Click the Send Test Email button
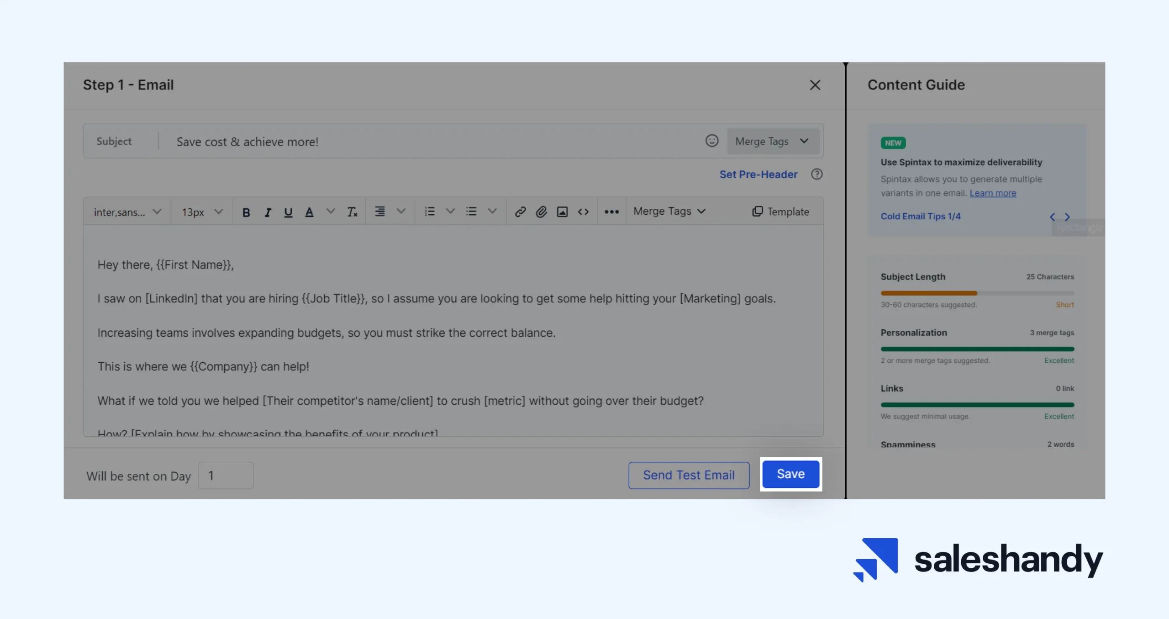 click(689, 475)
